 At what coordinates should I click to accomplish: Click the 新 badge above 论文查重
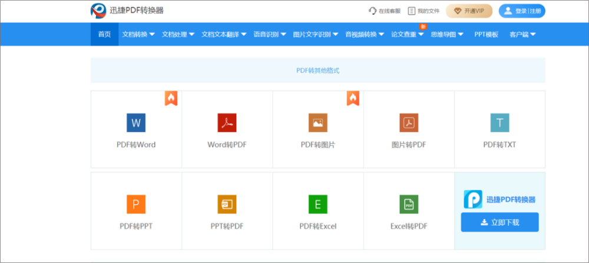pos(423,26)
